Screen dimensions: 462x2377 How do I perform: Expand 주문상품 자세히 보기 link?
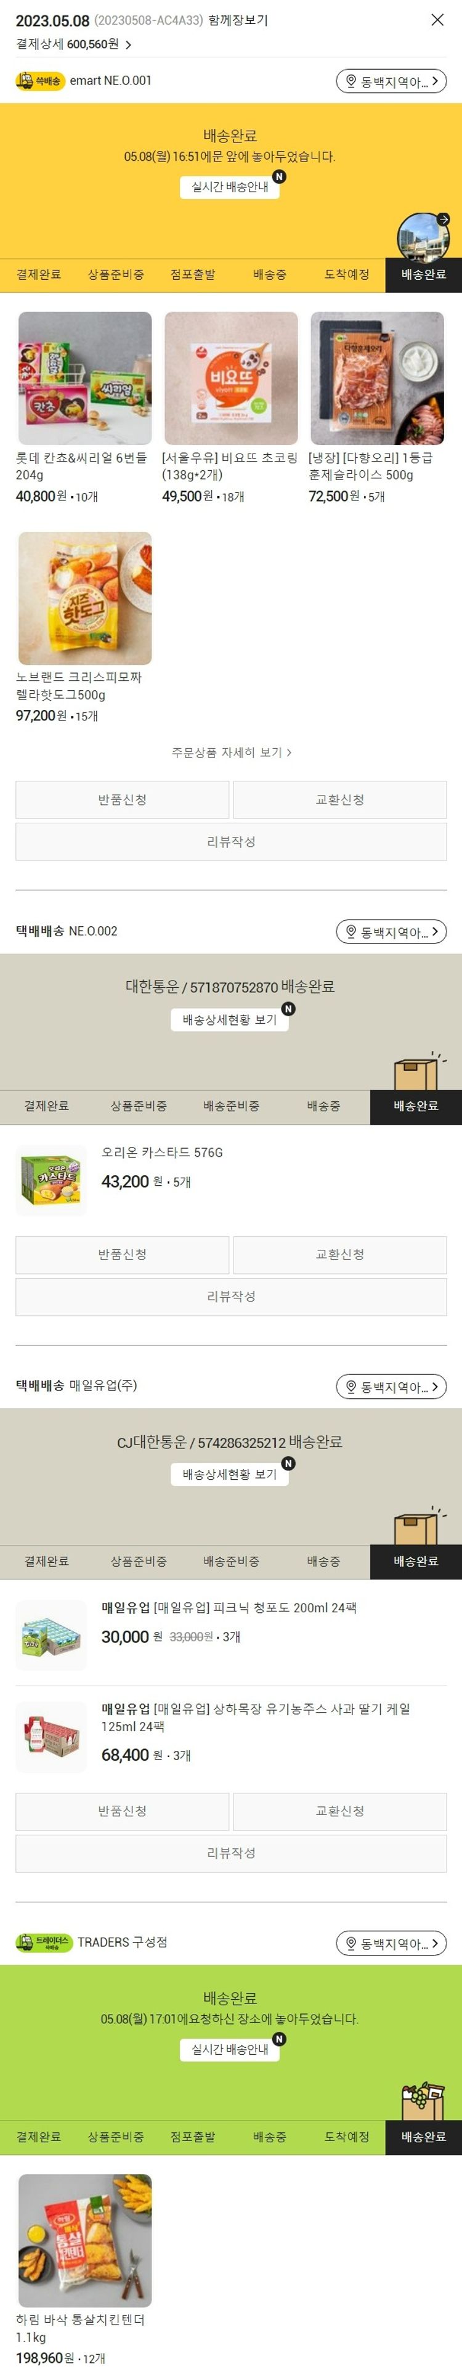(x=232, y=752)
